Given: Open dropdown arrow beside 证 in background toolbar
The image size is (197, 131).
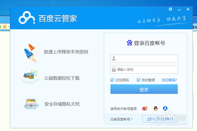Looking at the screenshot, I should coord(9,27).
